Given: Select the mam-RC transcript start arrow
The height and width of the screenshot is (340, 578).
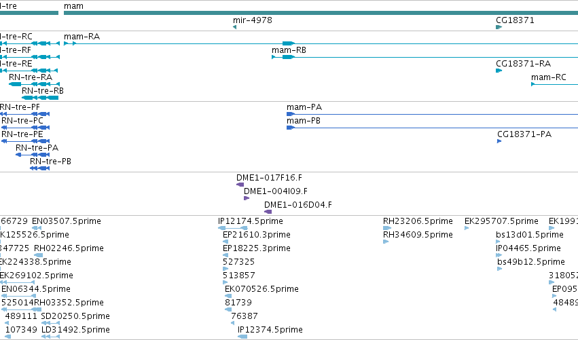Looking at the screenshot, I should click(x=532, y=84).
